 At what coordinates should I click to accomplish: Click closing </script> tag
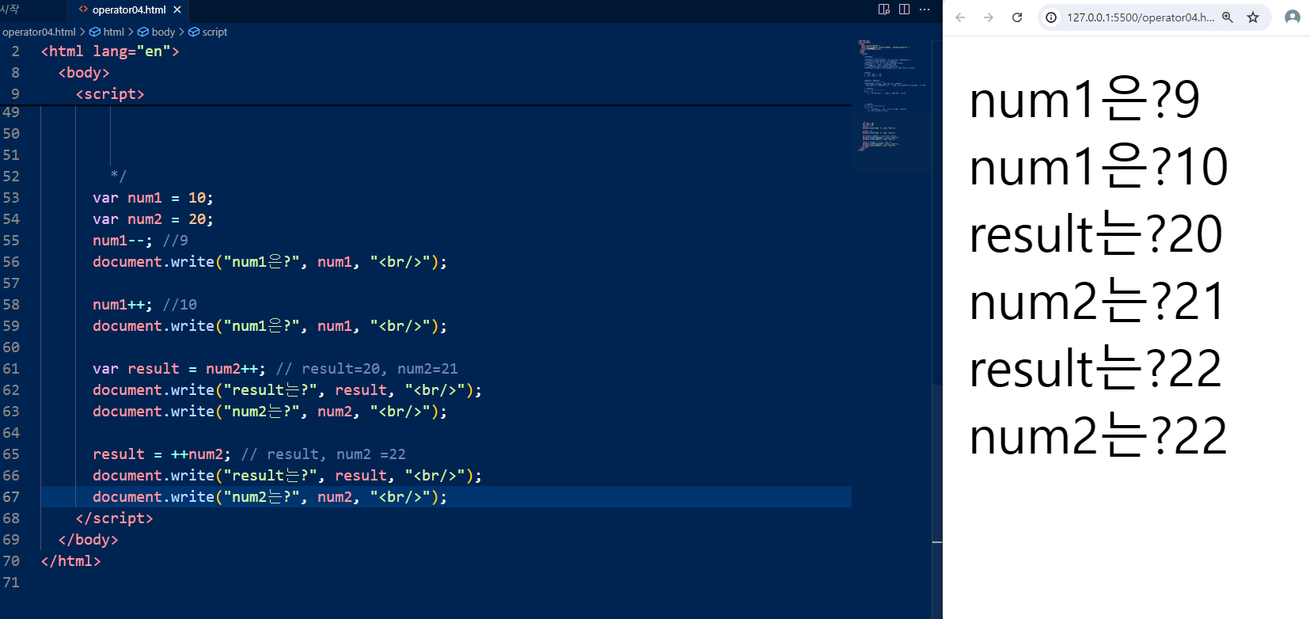(x=115, y=518)
